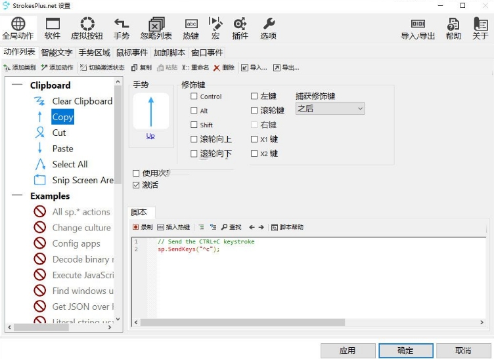This screenshot has height=359, width=494.
Task: Click the 删除 red X delete button
Action: tap(223, 68)
